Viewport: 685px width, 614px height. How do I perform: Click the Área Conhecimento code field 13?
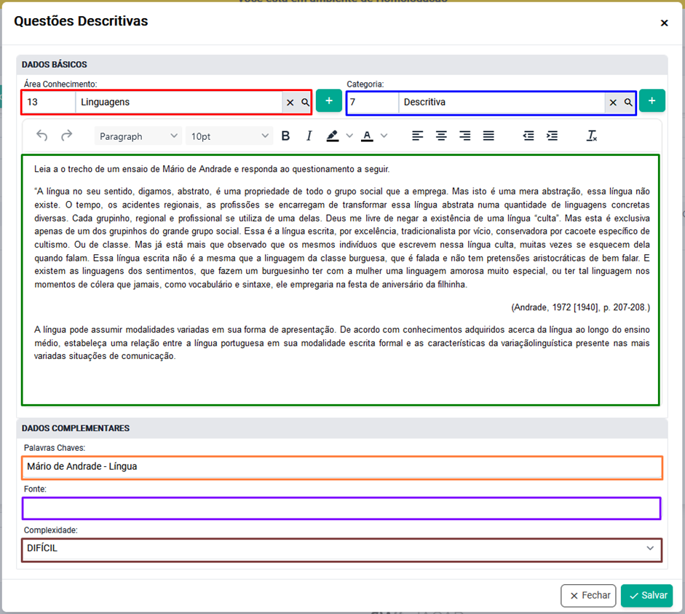pos(49,102)
